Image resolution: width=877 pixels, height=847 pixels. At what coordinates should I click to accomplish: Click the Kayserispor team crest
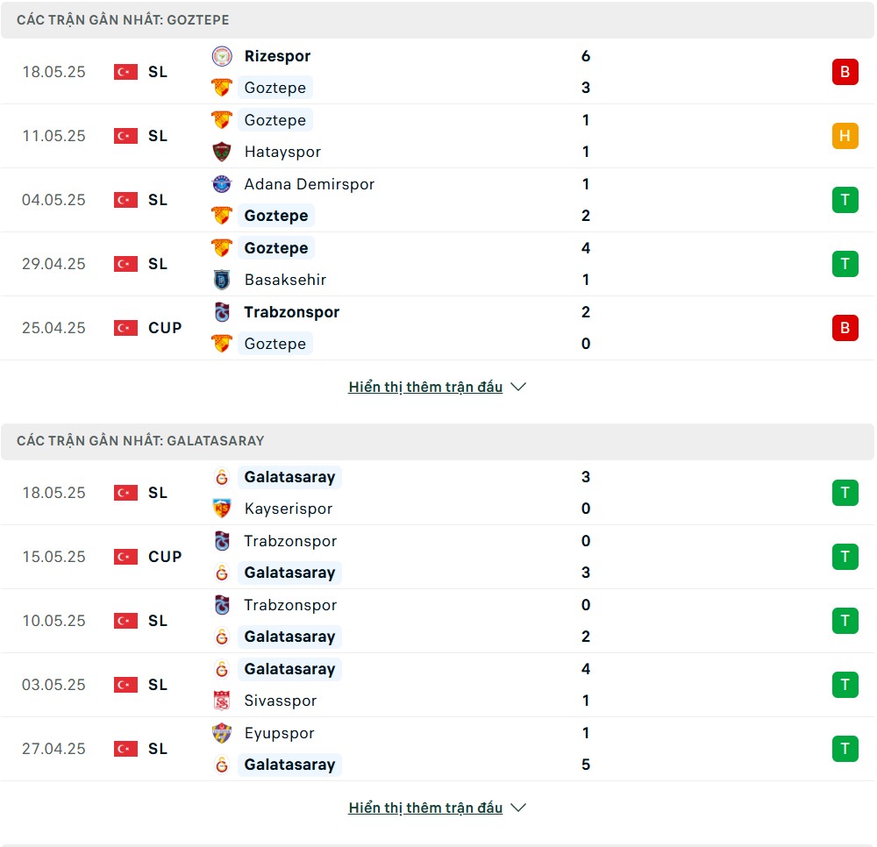click(222, 509)
